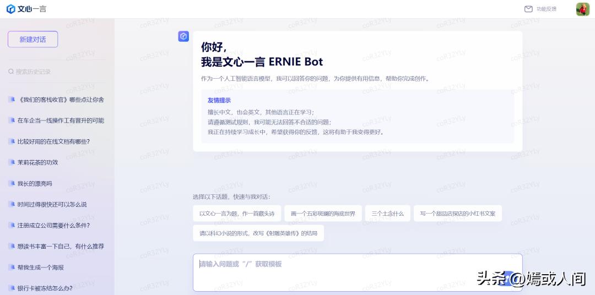This screenshot has width=595, height=295.
Task: Choose topic 画一个五彩斑斓的海底世界
Action: [x=323, y=214]
